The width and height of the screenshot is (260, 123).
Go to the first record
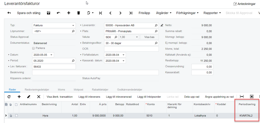[x=101, y=13]
